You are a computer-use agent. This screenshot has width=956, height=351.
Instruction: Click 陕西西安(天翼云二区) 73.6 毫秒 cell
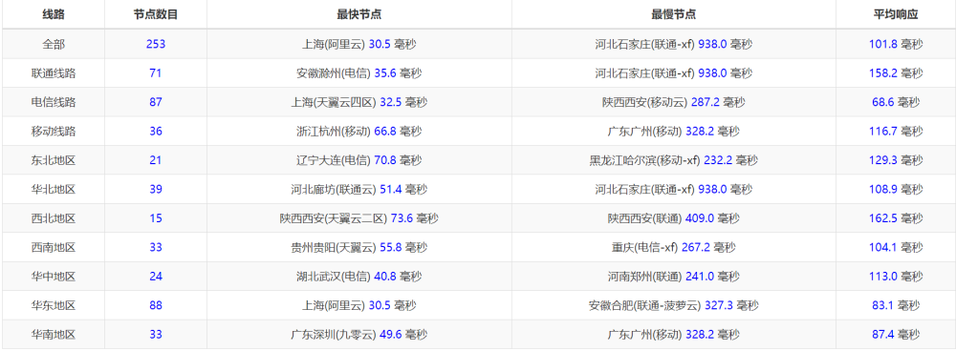359,218
